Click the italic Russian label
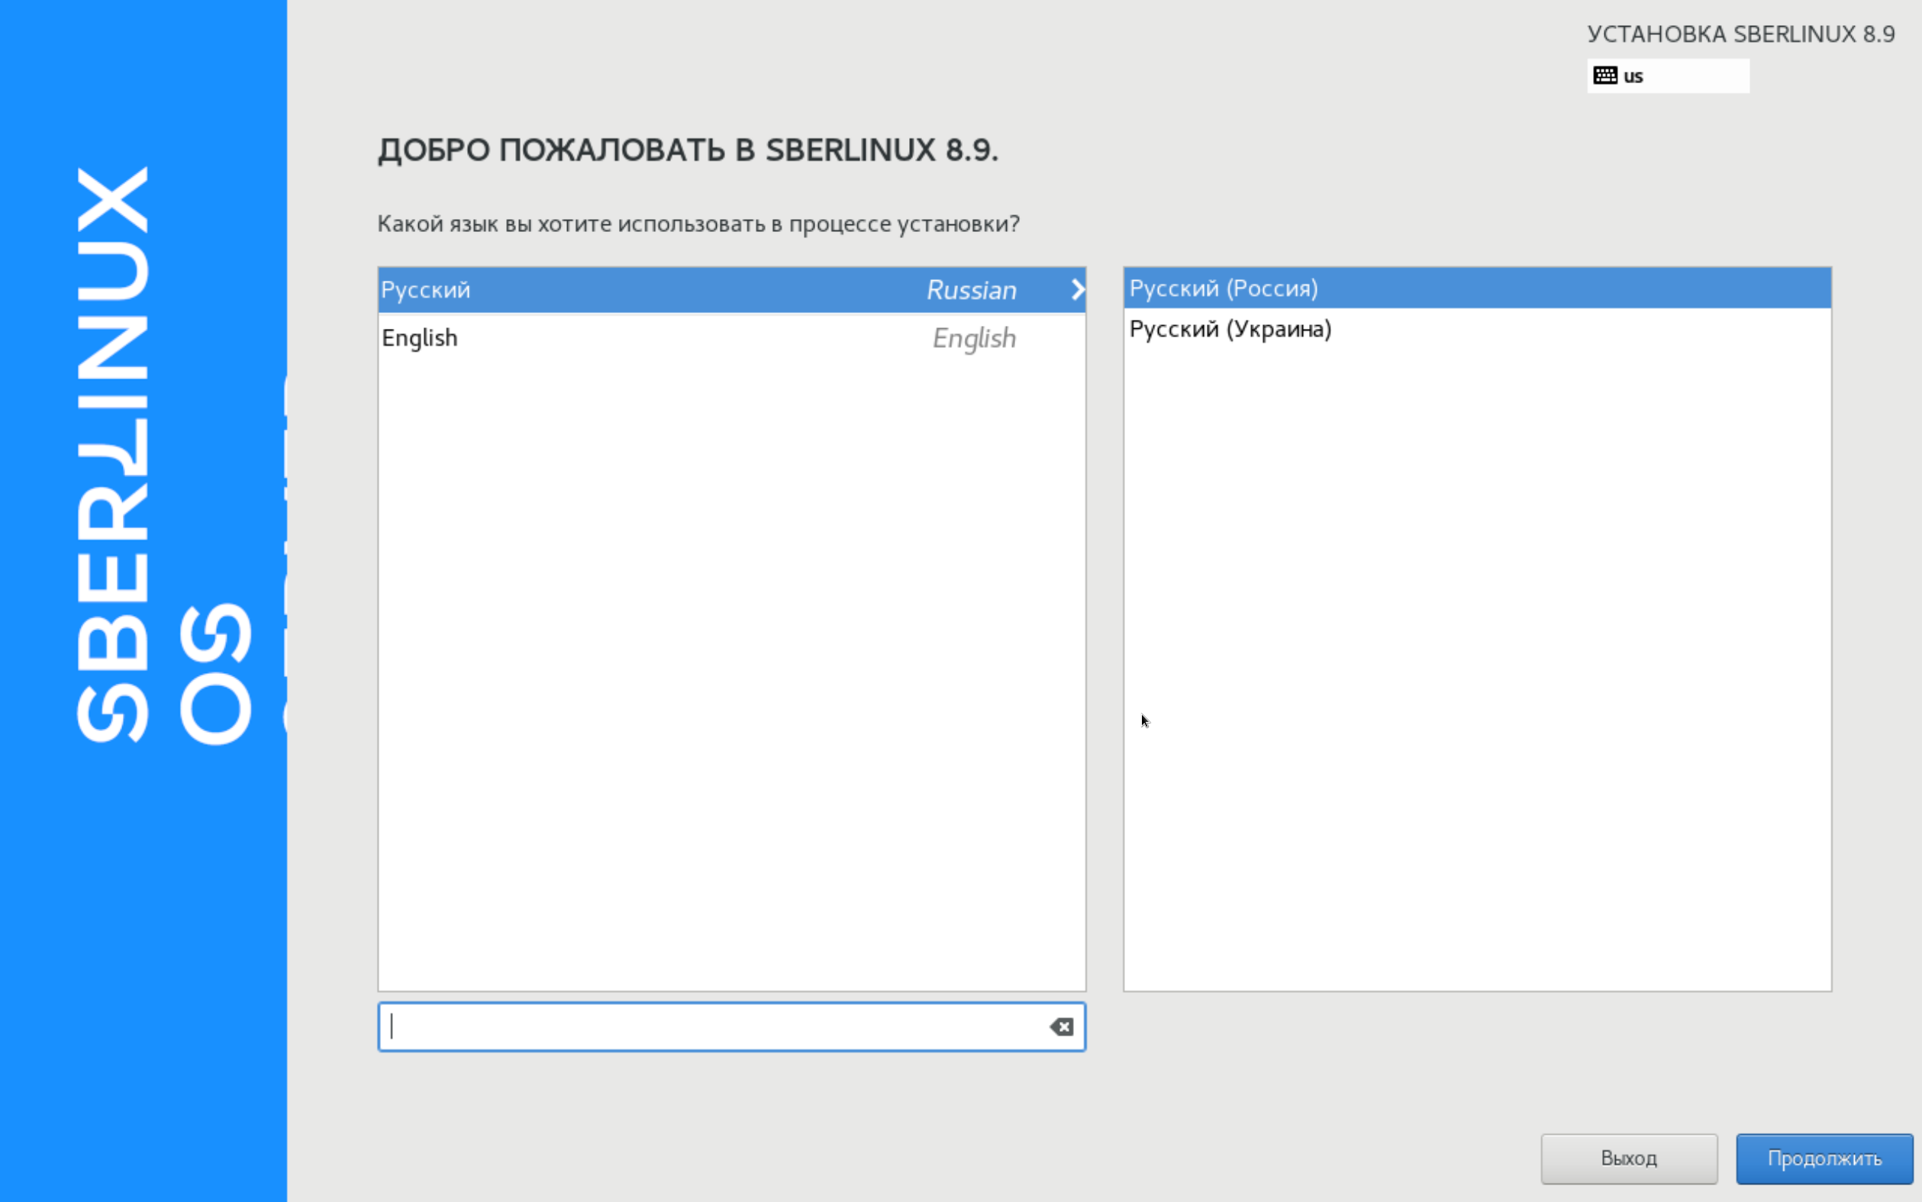The width and height of the screenshot is (1922, 1202). pyautogui.click(x=972, y=290)
